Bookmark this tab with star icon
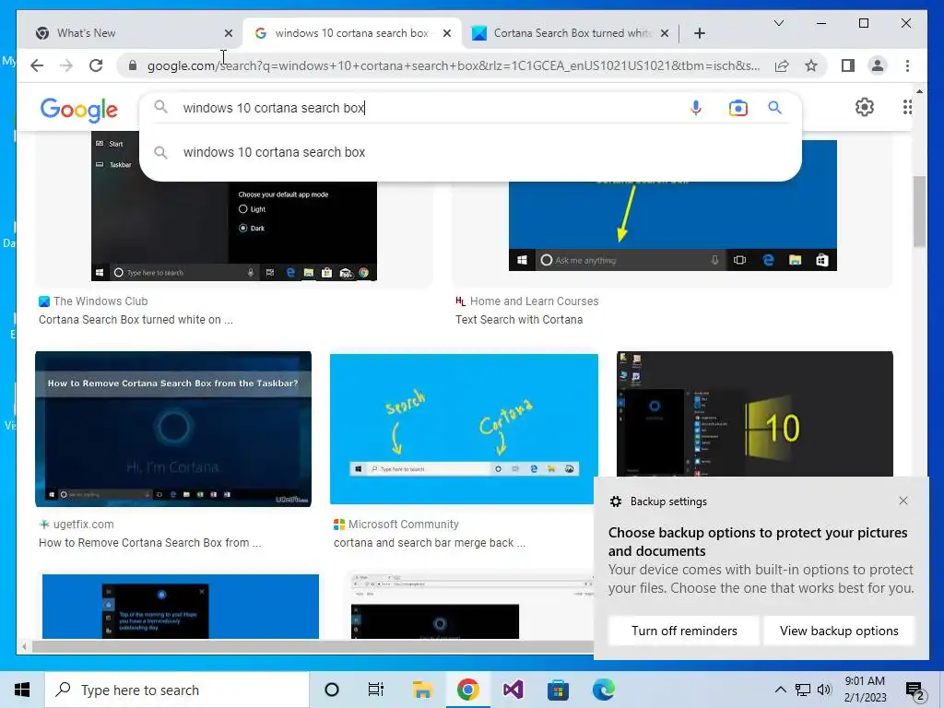 coord(811,65)
